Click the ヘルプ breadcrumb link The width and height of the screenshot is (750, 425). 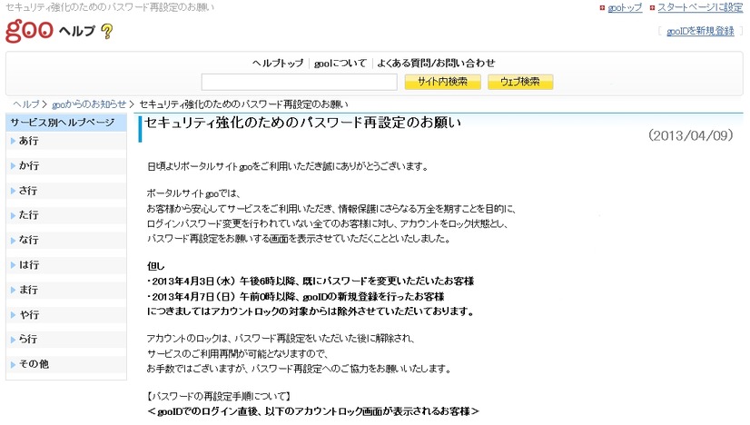click(26, 104)
